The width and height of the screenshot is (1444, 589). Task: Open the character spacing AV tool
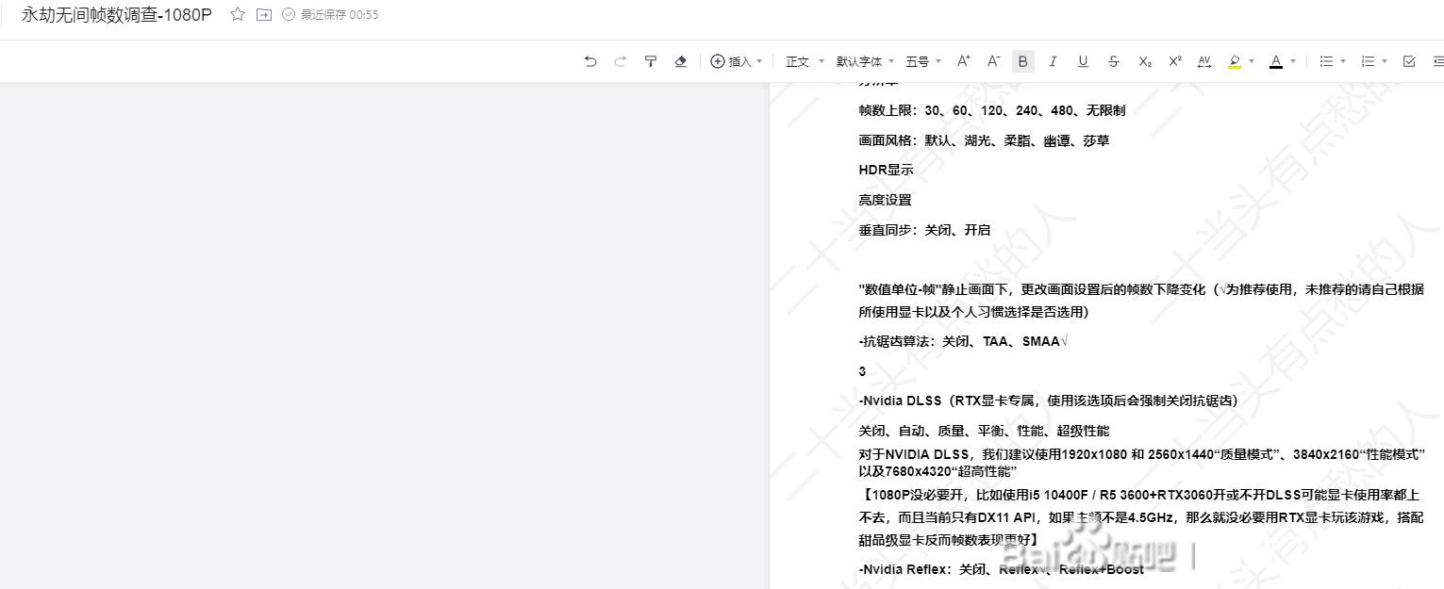1204,61
